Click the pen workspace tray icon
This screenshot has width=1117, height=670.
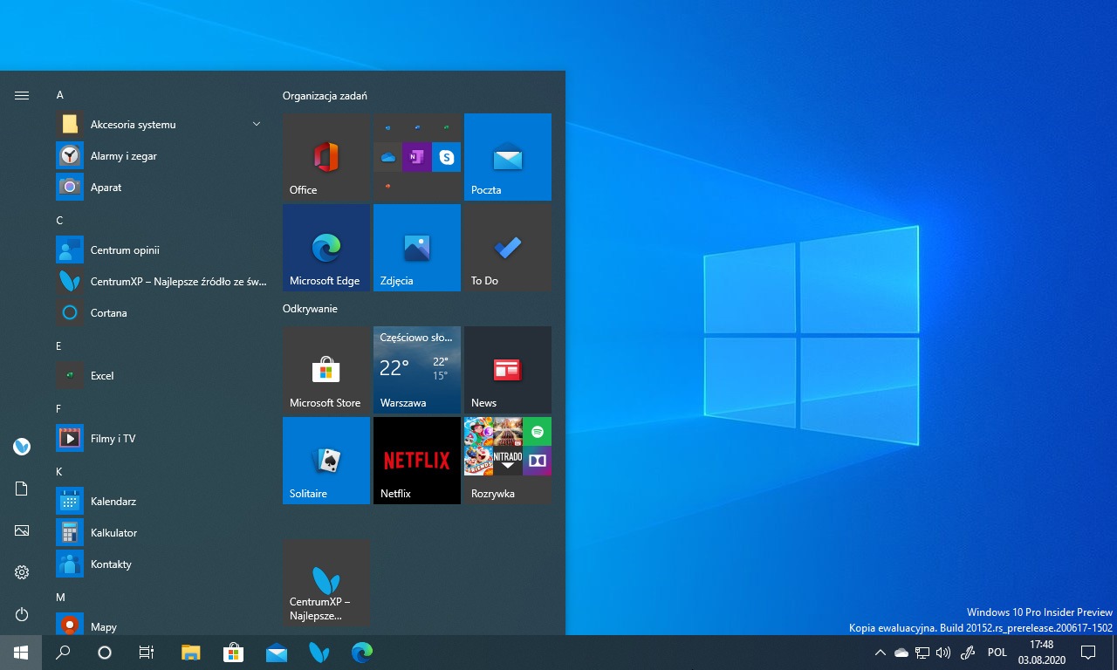967,653
